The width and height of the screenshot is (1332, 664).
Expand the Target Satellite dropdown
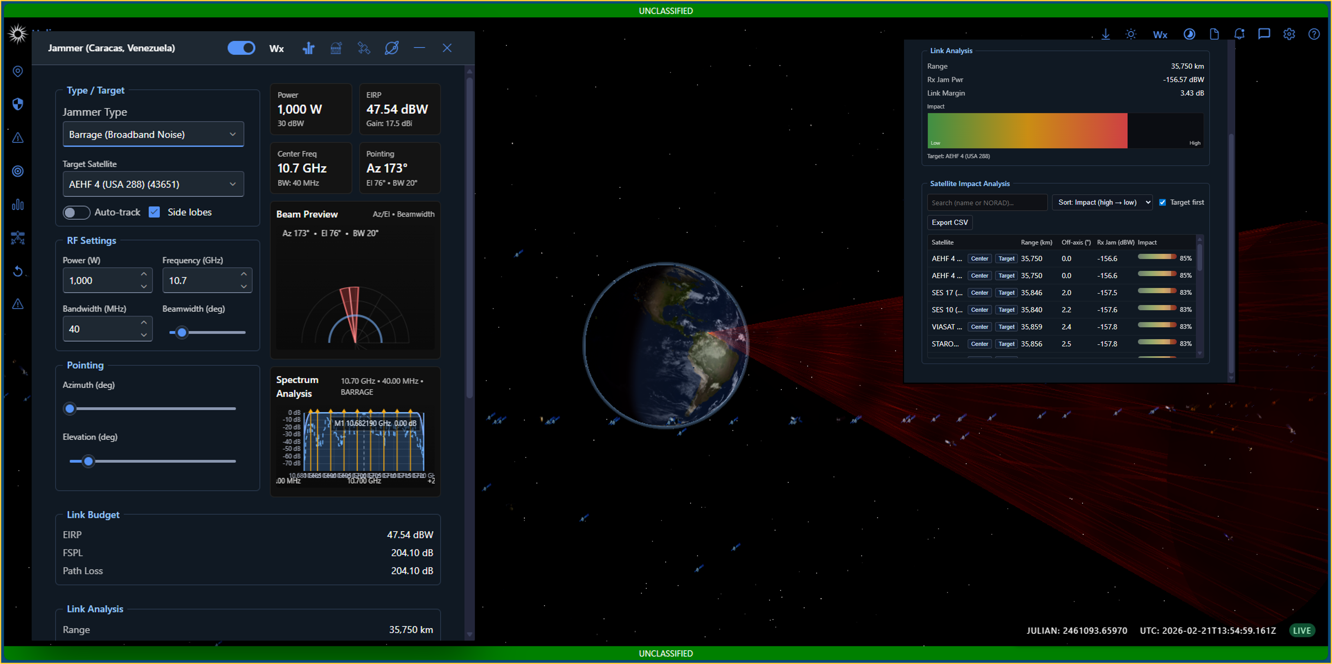point(153,184)
